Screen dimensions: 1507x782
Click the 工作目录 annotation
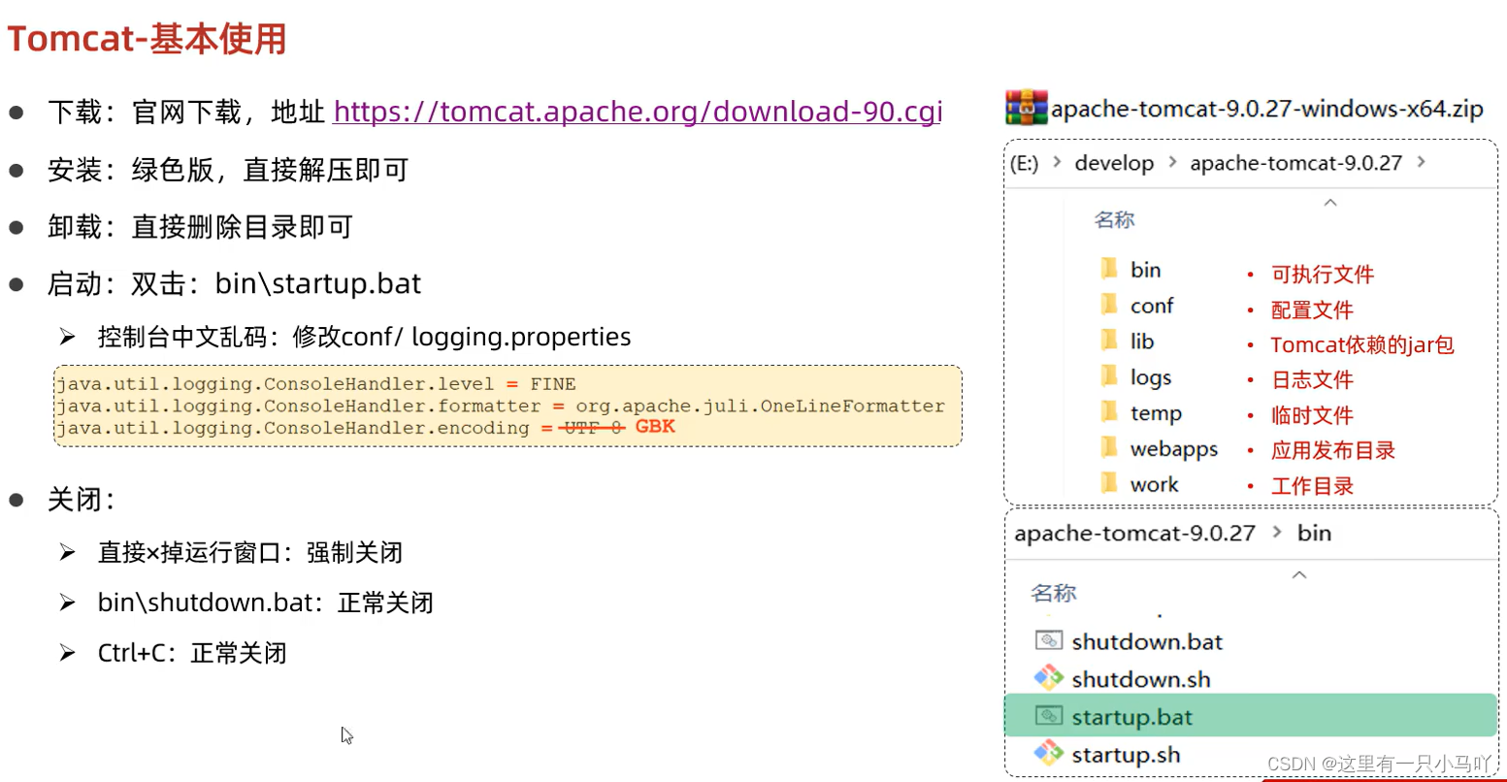point(1311,486)
